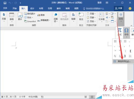Image resolution: width=134 pixels, height=99 pixels.
Task: Switch to the 设计 tab
Action: 32,9
